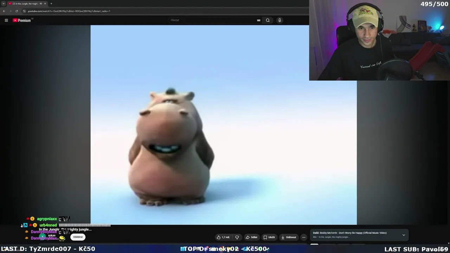Go forward in the browser
The height and width of the screenshot is (253, 450).
pyautogui.click(x=10, y=11)
